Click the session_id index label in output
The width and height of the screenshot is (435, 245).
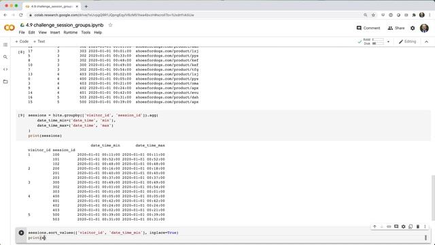64,150
